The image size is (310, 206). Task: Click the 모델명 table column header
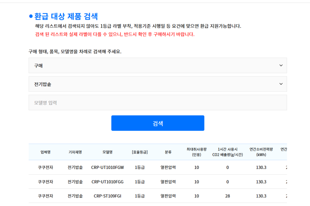(x=107, y=152)
